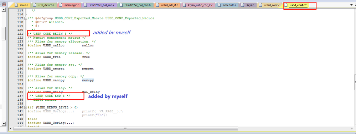The width and height of the screenshot is (356, 134).
Task: Click 'Alias for memory allocation.' comment
Action: point(62,41)
